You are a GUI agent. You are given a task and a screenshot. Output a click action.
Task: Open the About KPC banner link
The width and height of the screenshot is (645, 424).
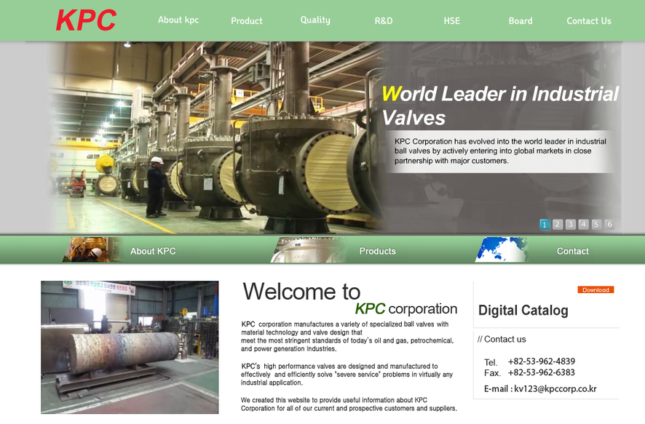coord(153,251)
